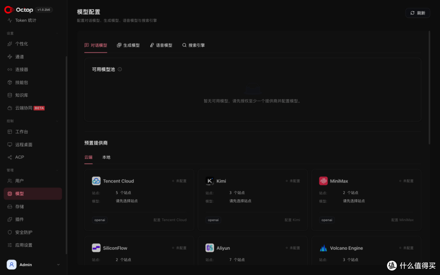This screenshot has width=440, height=275.
Task: Select the 云端 provider tab
Action: click(x=88, y=157)
